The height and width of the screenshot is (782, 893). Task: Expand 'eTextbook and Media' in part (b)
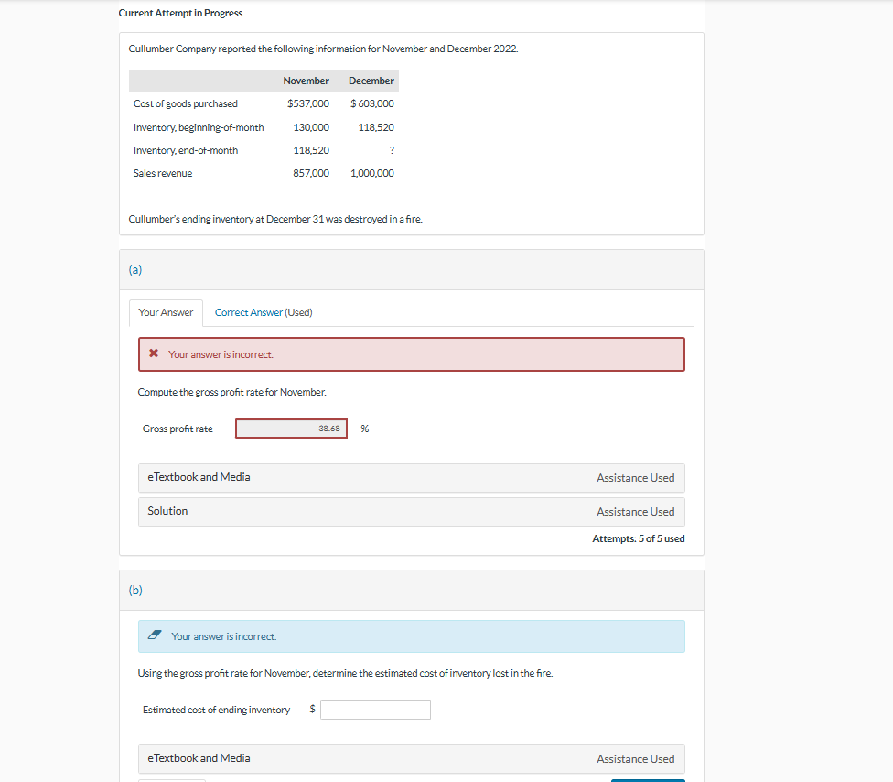coord(198,758)
